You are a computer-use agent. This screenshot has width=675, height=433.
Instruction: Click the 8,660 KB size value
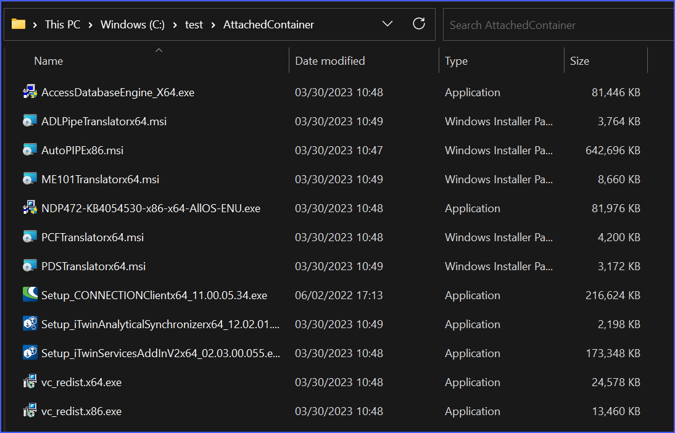point(619,179)
